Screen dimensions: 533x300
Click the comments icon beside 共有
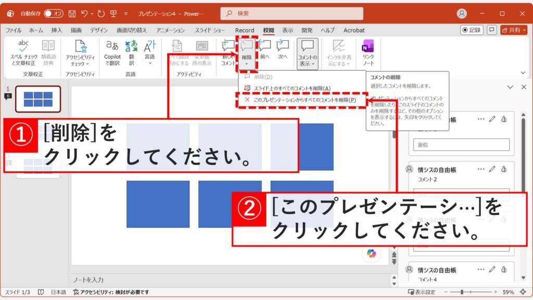point(491,30)
